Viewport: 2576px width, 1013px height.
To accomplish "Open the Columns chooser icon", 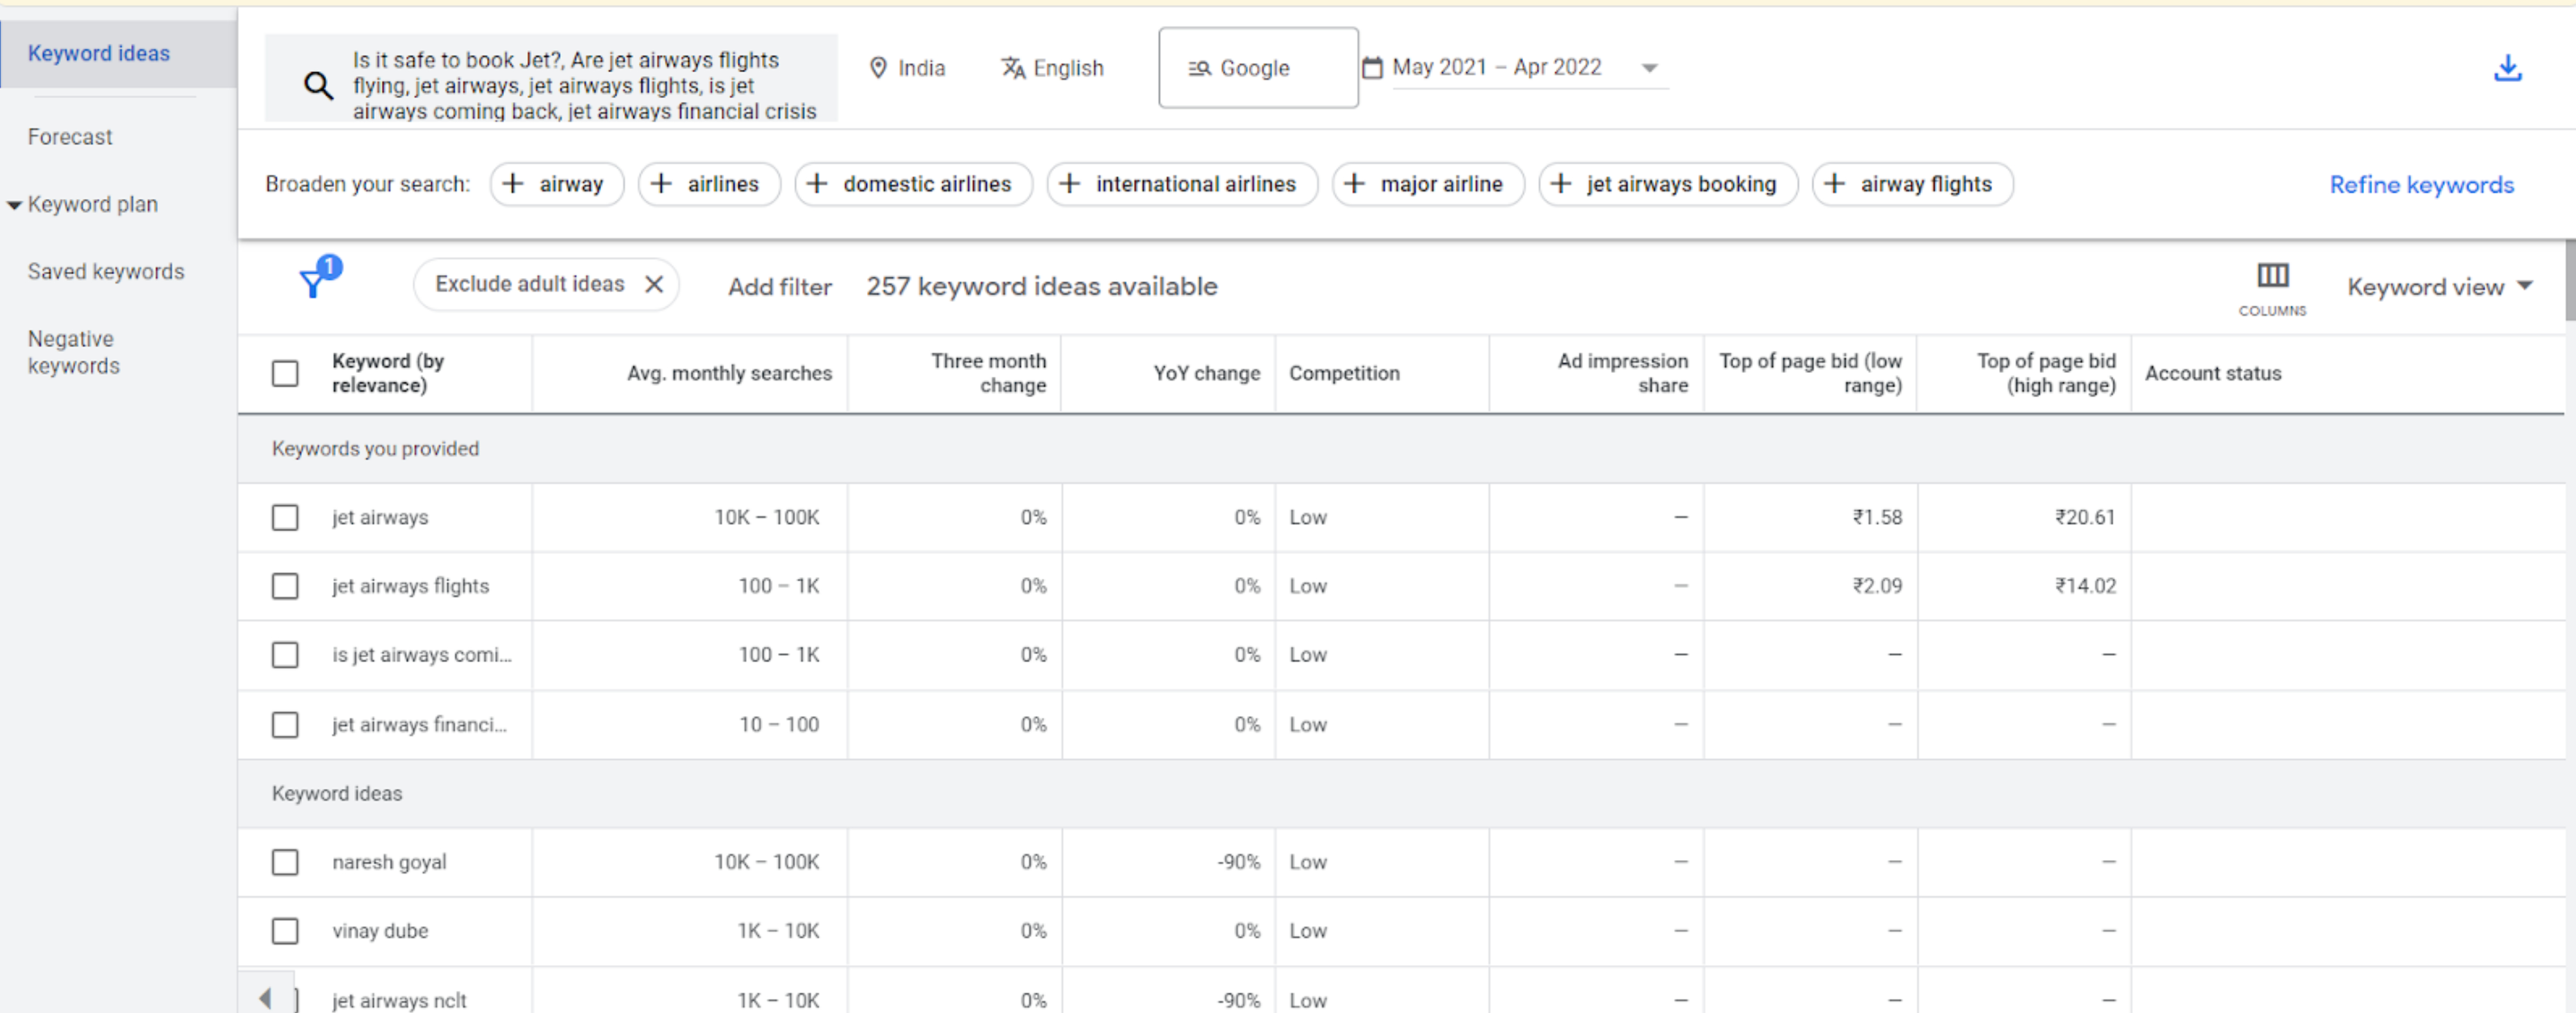I will pos(2272,276).
